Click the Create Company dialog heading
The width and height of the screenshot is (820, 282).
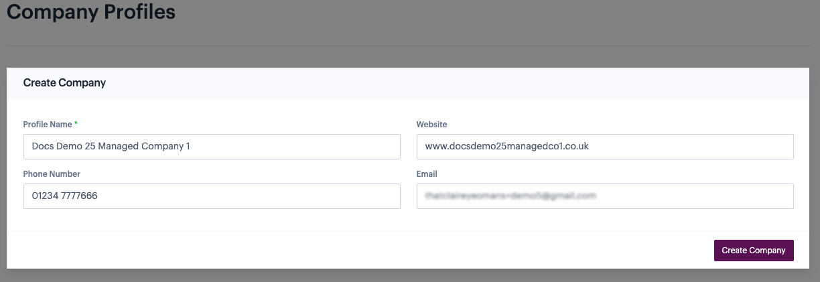pyautogui.click(x=64, y=83)
